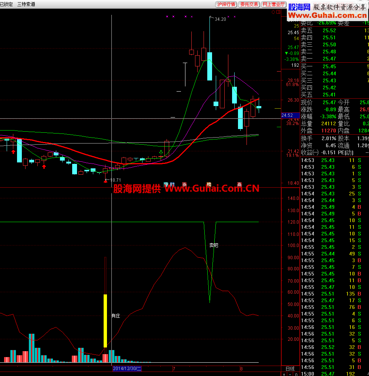Select the 买二 25.44 bid row
The height and width of the screenshot is (376, 369).
coord(335,74)
